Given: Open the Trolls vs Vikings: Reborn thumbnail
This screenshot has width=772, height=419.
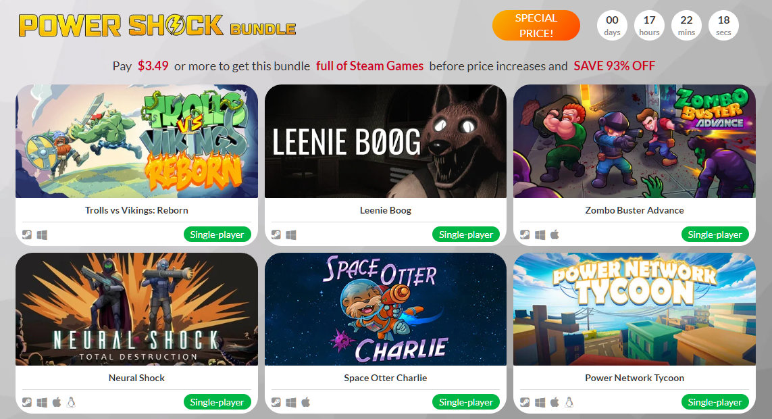Looking at the screenshot, I should 137,141.
